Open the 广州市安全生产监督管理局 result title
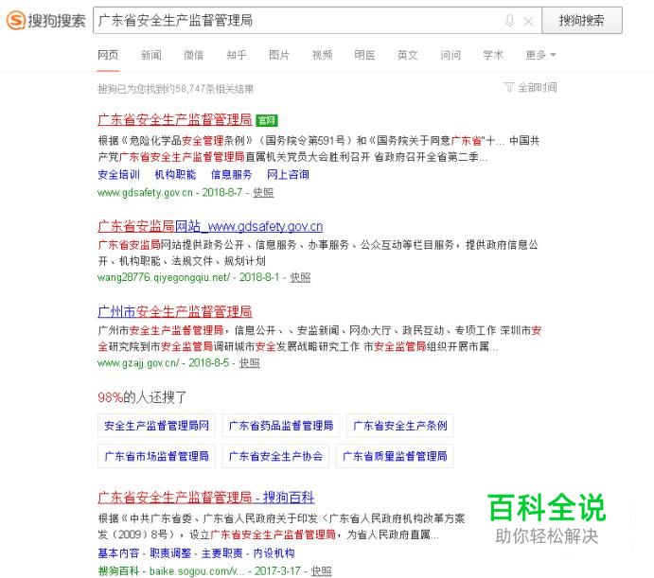This screenshot has width=654, height=578. [175, 311]
